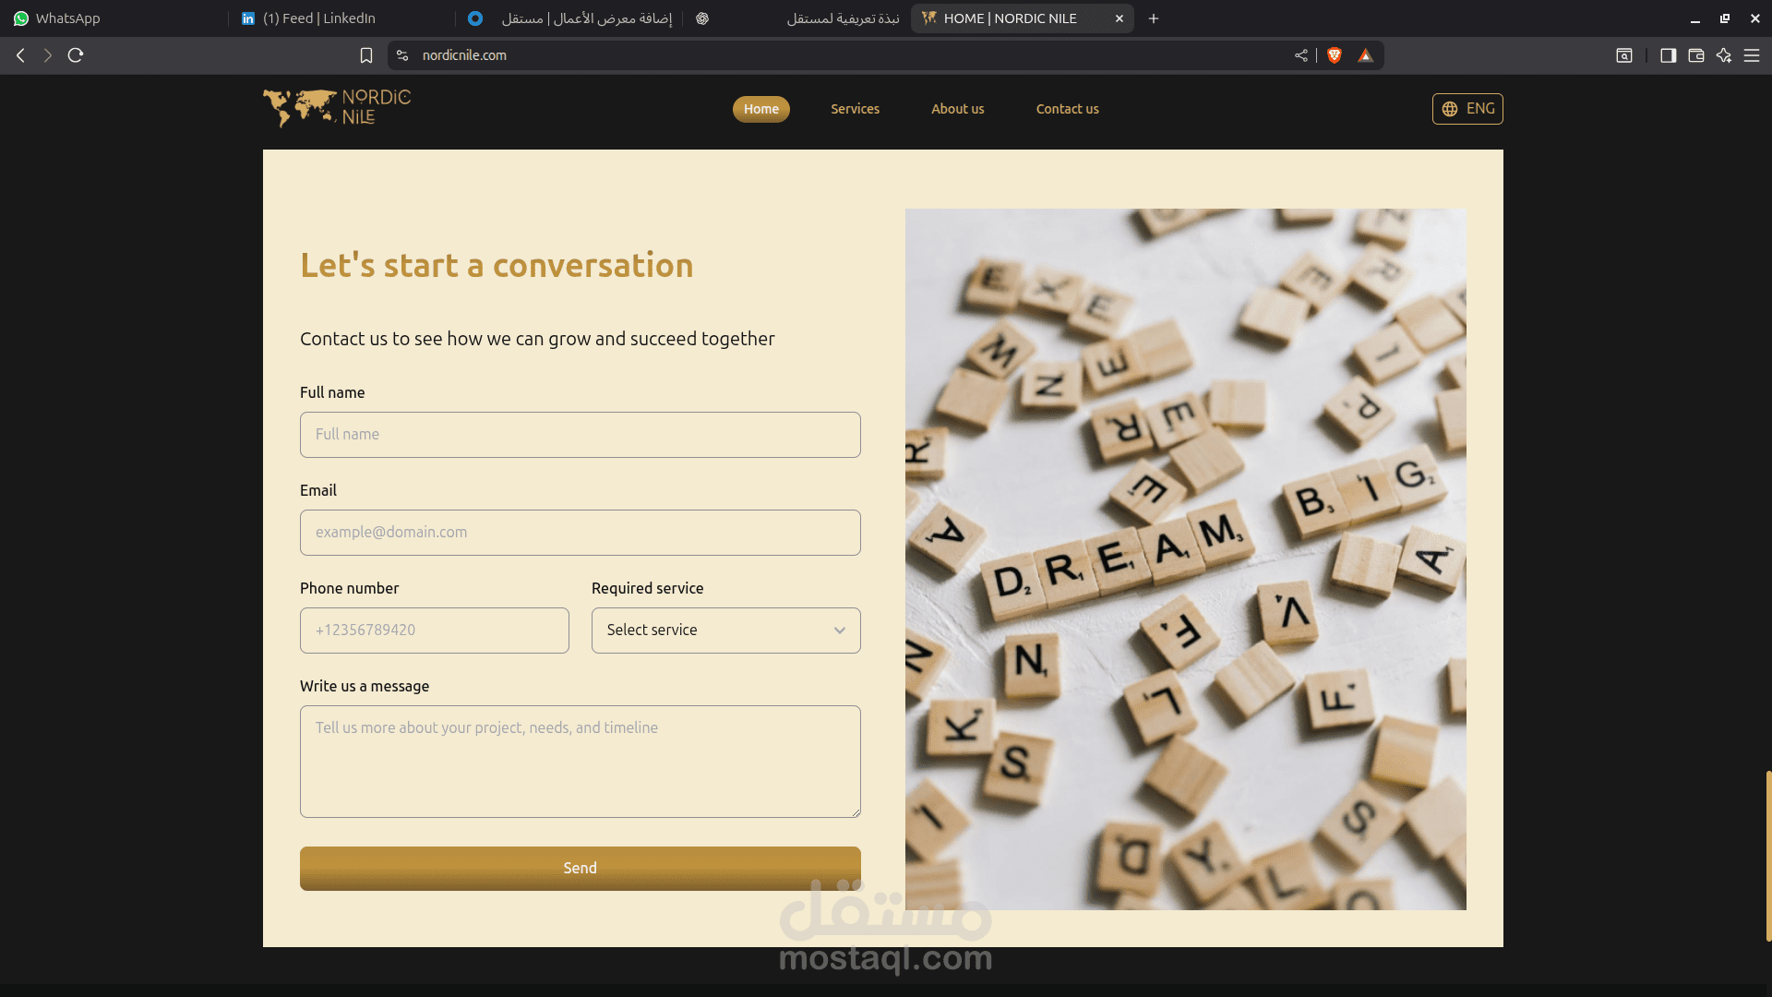Click the Full name input field
This screenshot has height=997, width=1772.
(580, 435)
